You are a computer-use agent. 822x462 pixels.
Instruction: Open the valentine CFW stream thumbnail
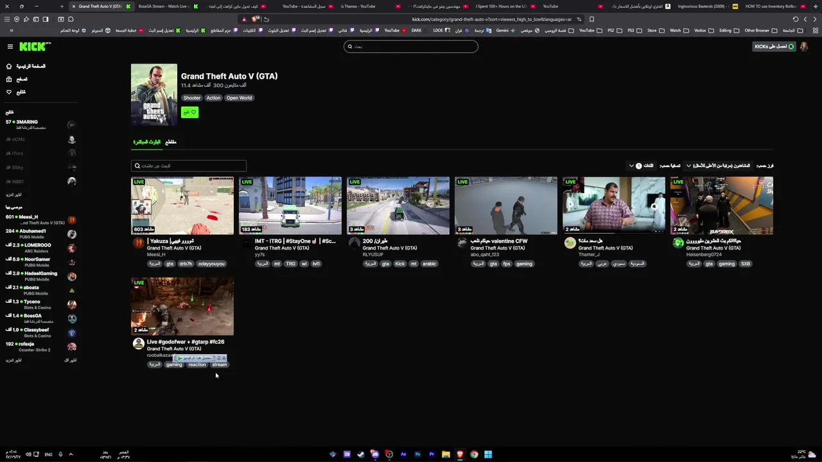(506, 206)
